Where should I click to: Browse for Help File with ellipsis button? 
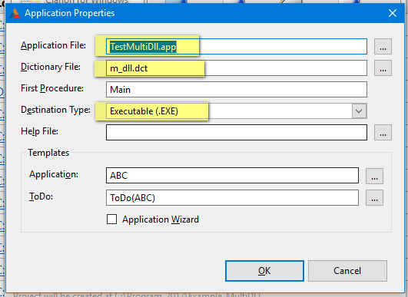(x=383, y=133)
